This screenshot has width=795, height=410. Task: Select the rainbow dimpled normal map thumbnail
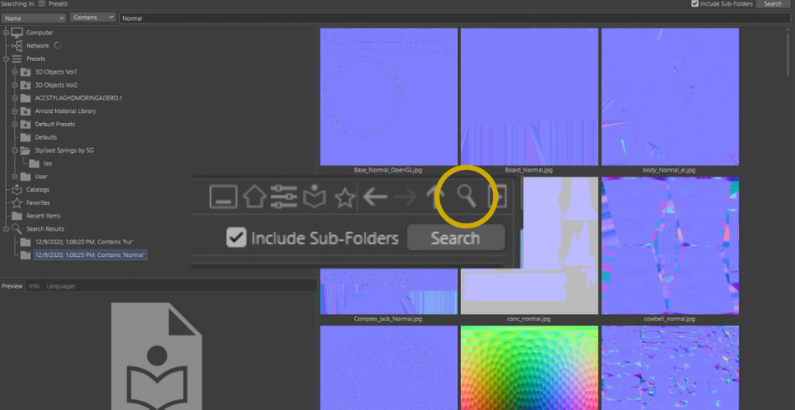coord(530,368)
